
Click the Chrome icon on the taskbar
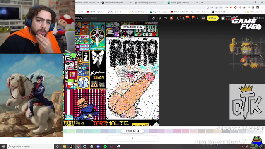pyautogui.click(x=78, y=147)
